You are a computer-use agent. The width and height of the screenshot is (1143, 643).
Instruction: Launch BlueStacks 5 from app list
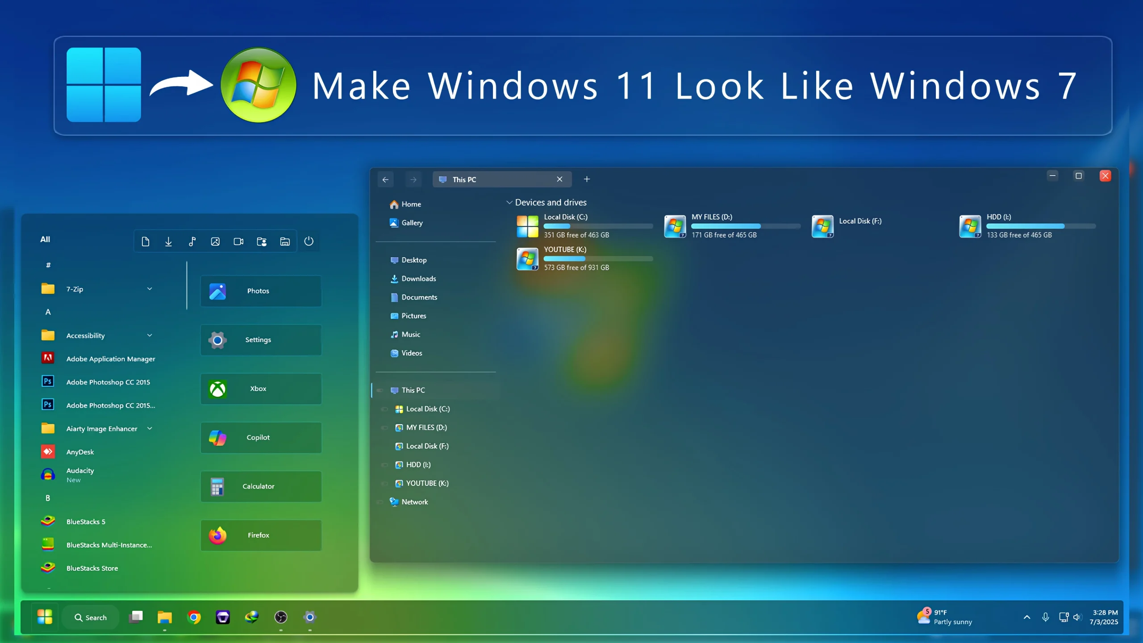click(73, 521)
